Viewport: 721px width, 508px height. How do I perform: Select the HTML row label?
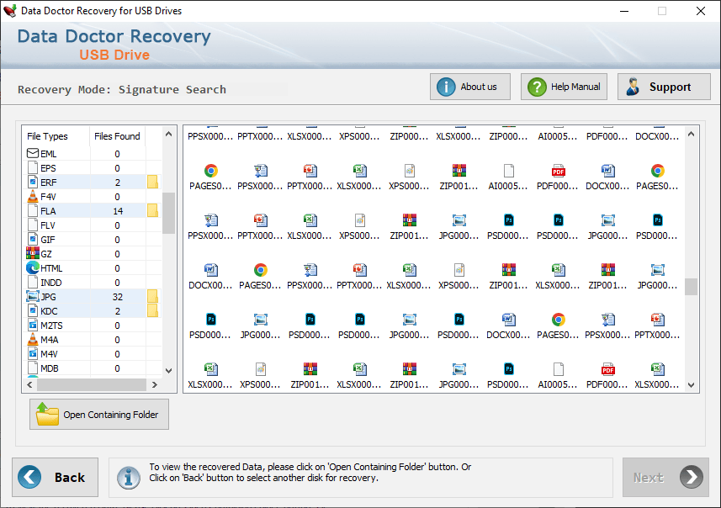tap(51, 268)
